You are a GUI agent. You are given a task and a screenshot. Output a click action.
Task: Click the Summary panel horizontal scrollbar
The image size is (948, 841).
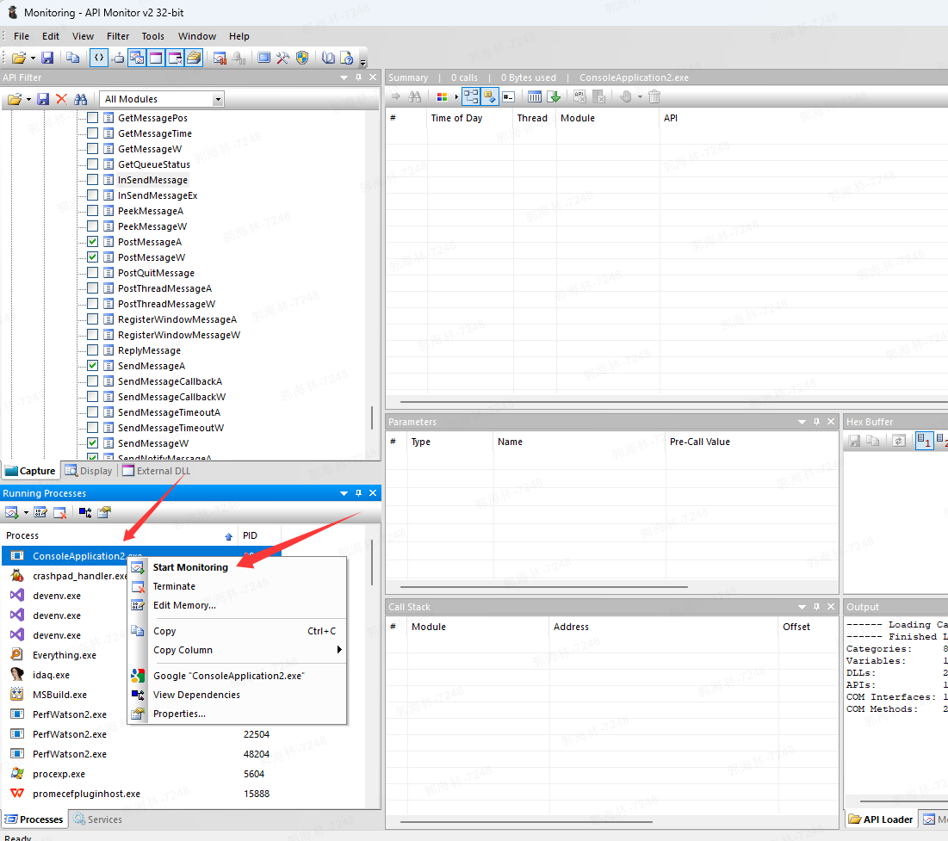pyautogui.click(x=674, y=401)
